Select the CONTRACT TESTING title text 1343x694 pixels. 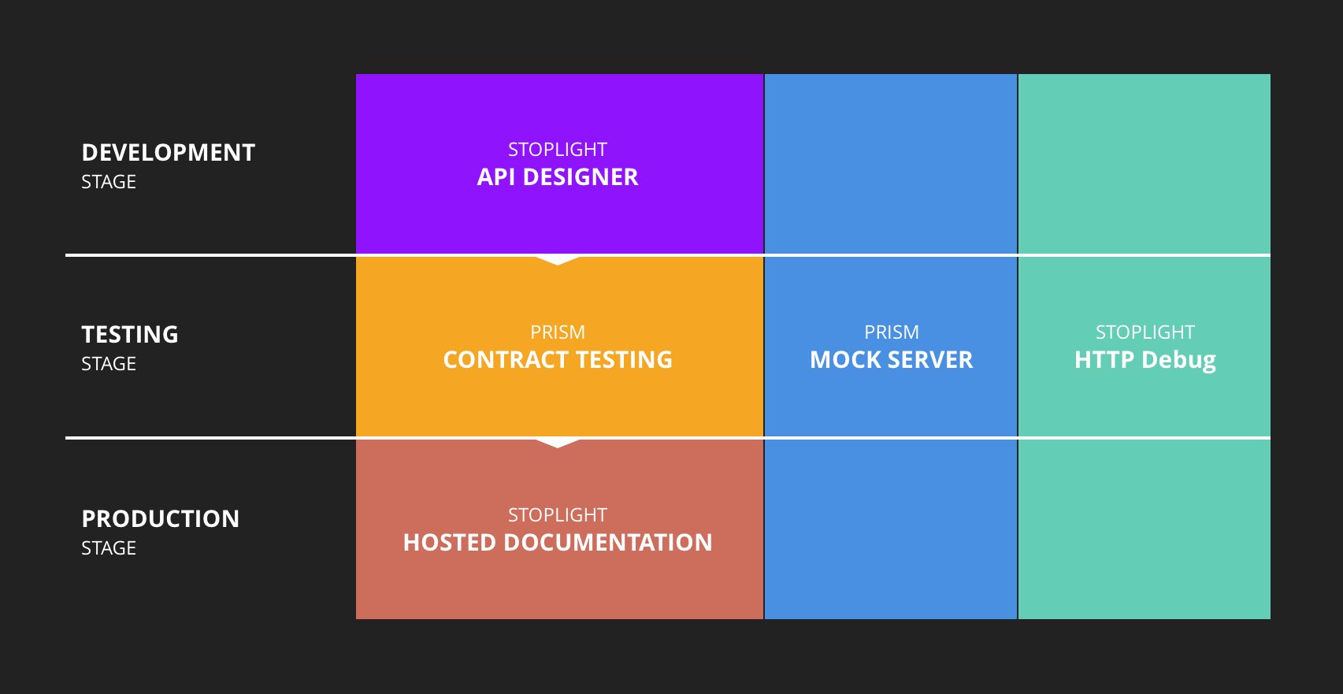tap(558, 360)
